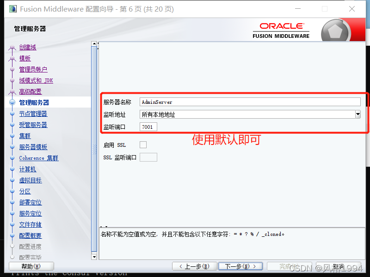Click the SSL 监听端口 field
This screenshot has height=277, width=370.
pyautogui.click(x=148, y=157)
